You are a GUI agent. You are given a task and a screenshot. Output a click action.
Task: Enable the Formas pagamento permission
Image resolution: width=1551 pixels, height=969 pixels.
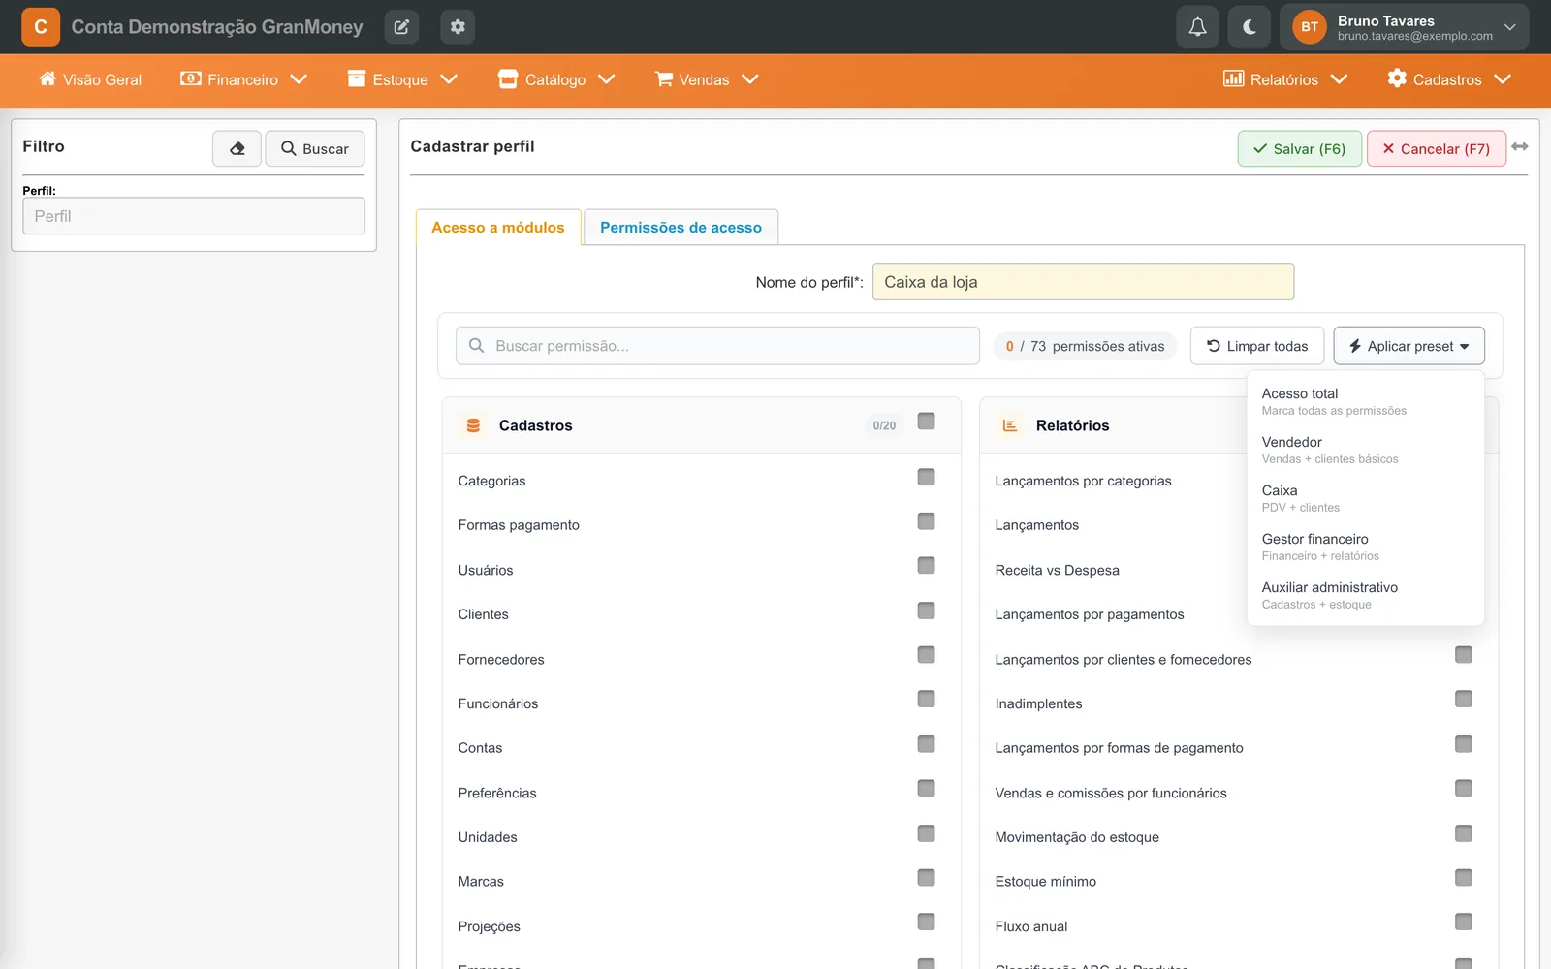(x=926, y=522)
